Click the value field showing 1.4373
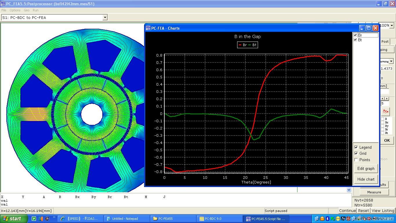 coord(386,69)
